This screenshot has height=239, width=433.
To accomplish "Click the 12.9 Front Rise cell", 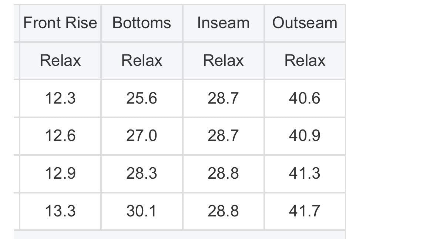I will [x=60, y=174].
